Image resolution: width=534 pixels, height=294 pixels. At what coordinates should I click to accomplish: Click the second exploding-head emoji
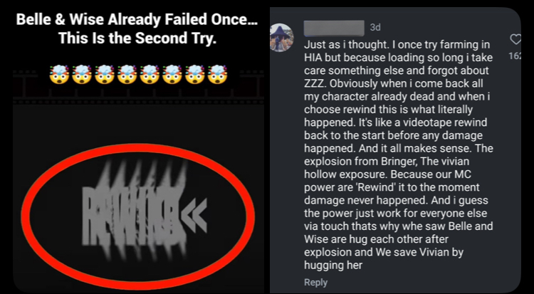(x=82, y=74)
